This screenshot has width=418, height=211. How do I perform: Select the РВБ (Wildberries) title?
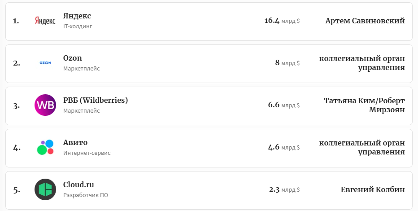96,101
